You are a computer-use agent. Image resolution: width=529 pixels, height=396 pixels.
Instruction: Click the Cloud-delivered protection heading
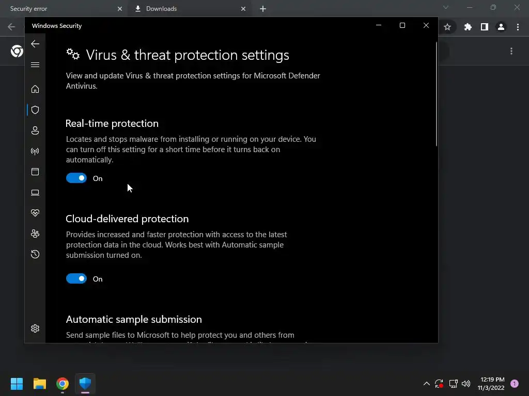point(127,219)
